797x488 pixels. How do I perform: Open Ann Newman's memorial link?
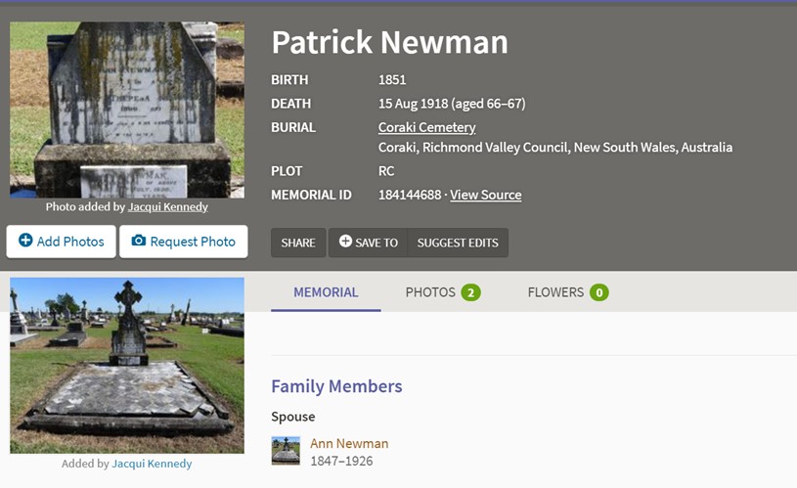(349, 443)
